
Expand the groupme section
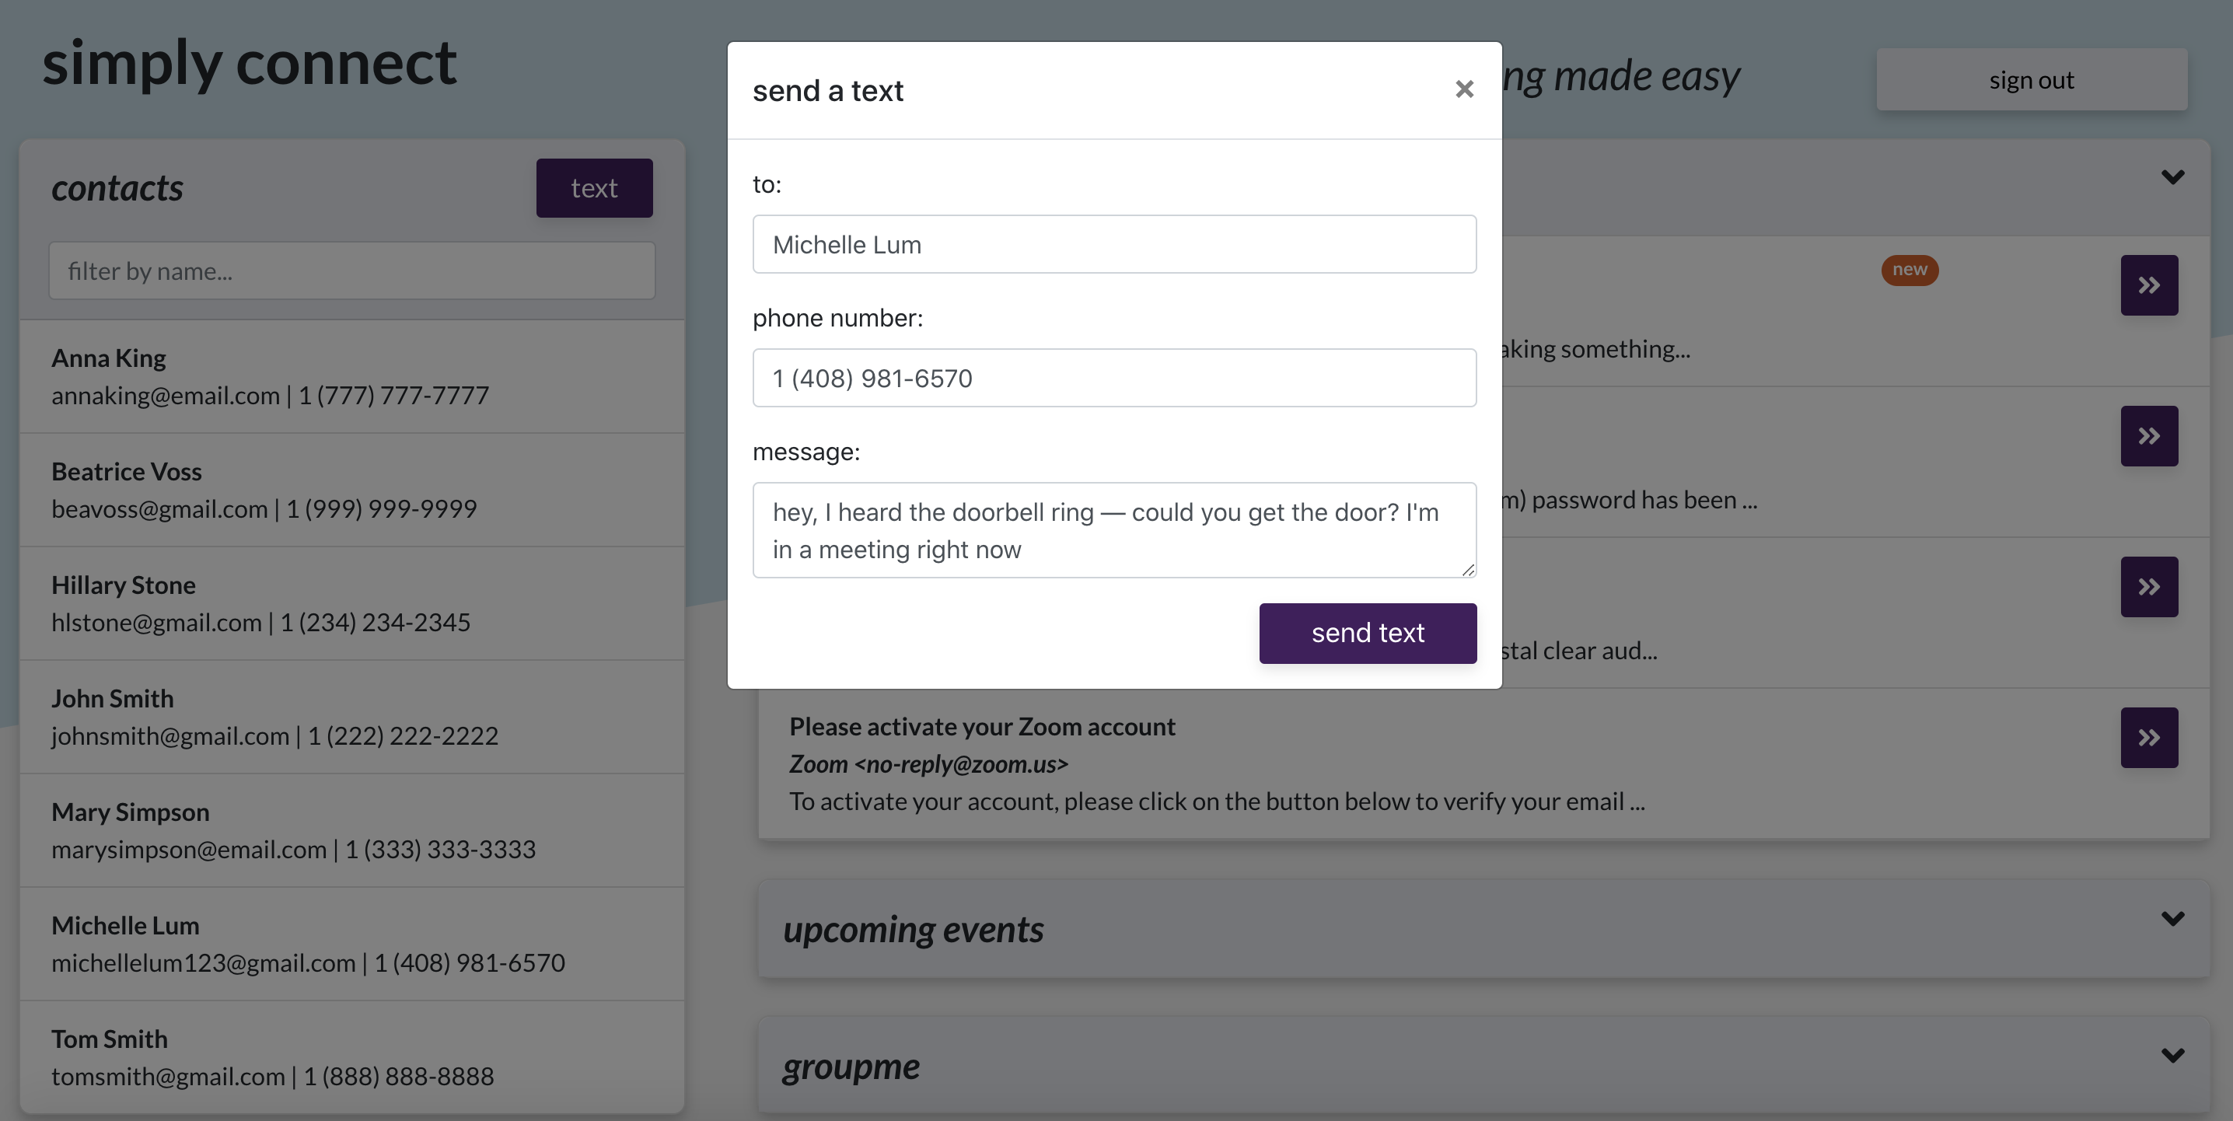click(2172, 1055)
